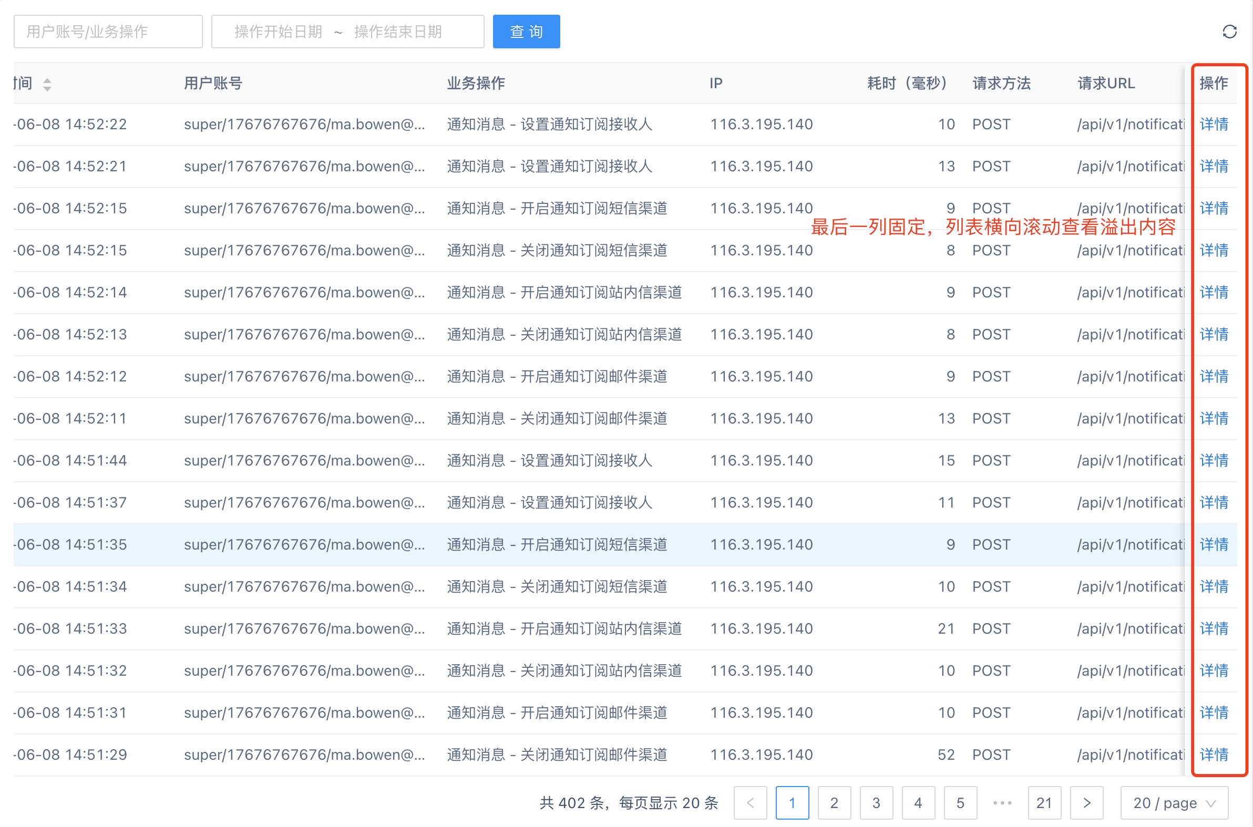Image resolution: width=1253 pixels, height=827 pixels.
Task: Click 关闭通知订阅邮件渠道 in the 14:52:11 row
Action: point(593,418)
